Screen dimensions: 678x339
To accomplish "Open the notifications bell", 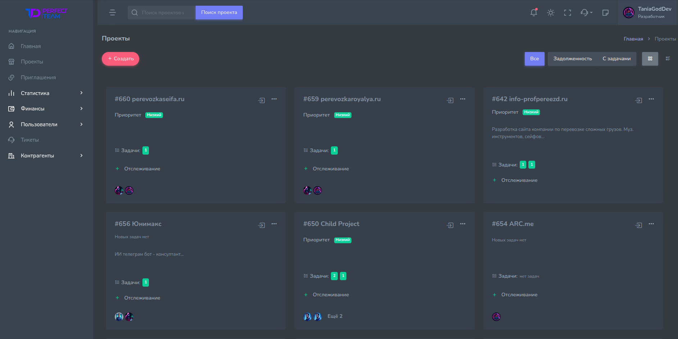I will click(534, 13).
